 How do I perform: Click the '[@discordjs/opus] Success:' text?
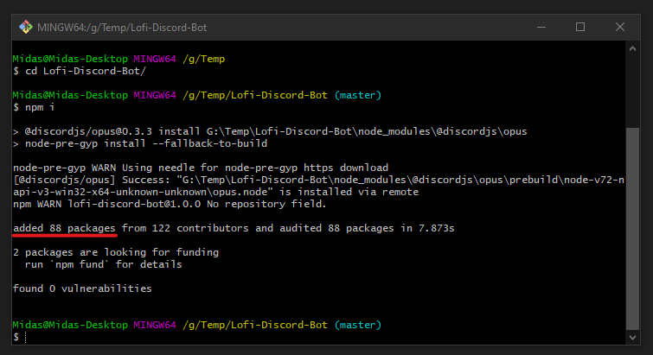92,180
